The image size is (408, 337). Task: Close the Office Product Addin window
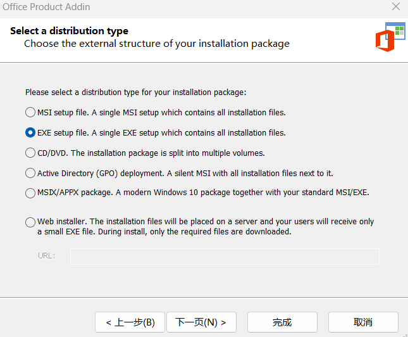pos(395,7)
